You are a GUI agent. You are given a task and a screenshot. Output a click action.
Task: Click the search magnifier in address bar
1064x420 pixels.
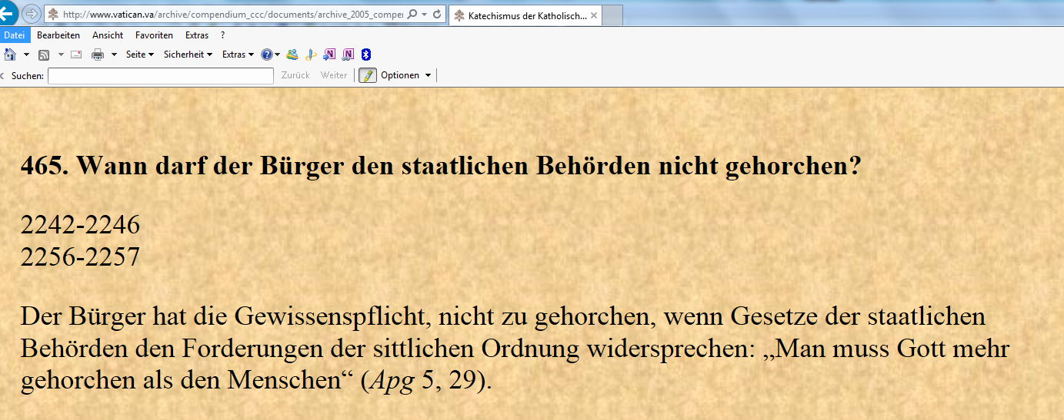412,15
